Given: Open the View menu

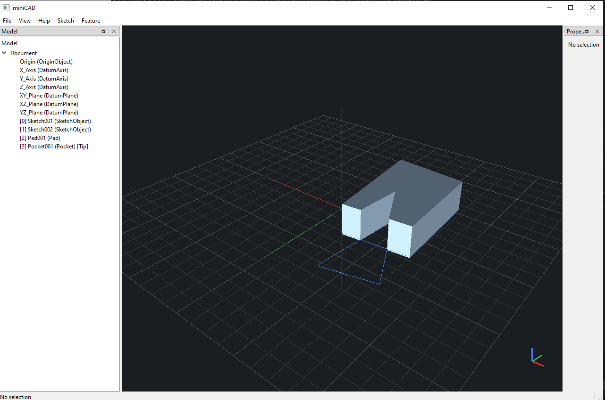Looking at the screenshot, I should coord(25,21).
